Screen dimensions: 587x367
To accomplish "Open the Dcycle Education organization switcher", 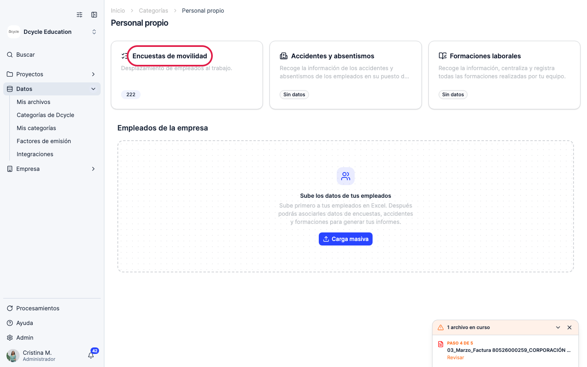I will click(52, 32).
